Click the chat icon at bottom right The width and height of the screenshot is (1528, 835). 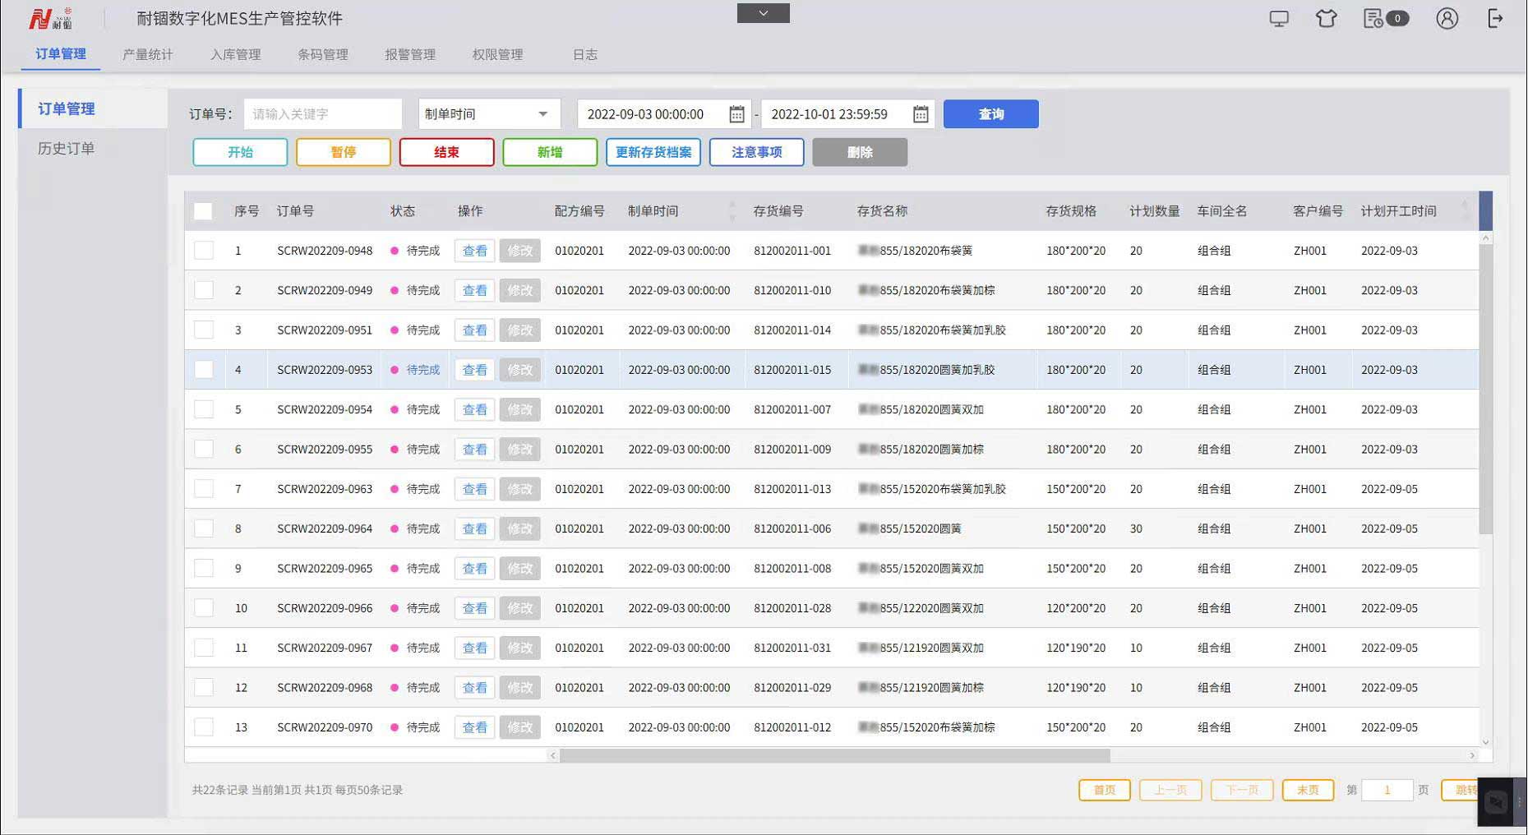pyautogui.click(x=1496, y=802)
